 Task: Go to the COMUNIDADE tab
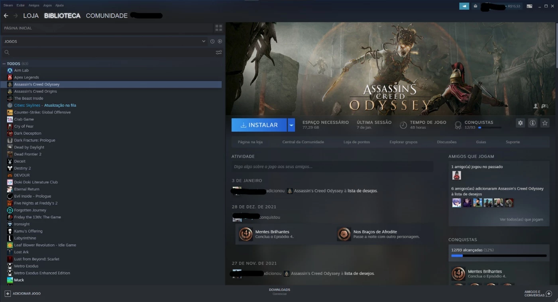(107, 16)
